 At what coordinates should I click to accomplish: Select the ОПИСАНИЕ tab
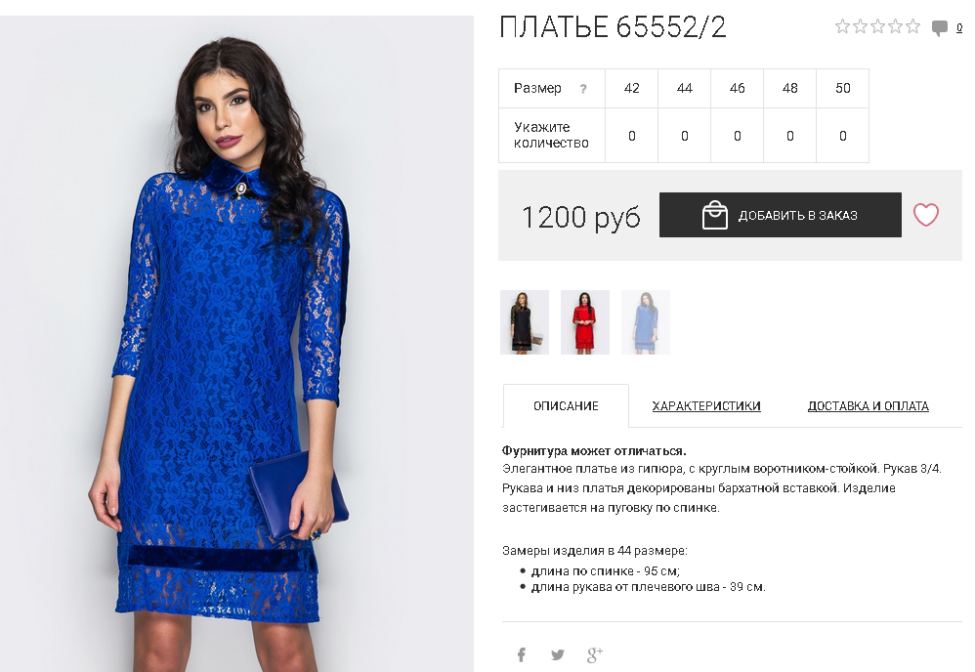[x=566, y=406]
